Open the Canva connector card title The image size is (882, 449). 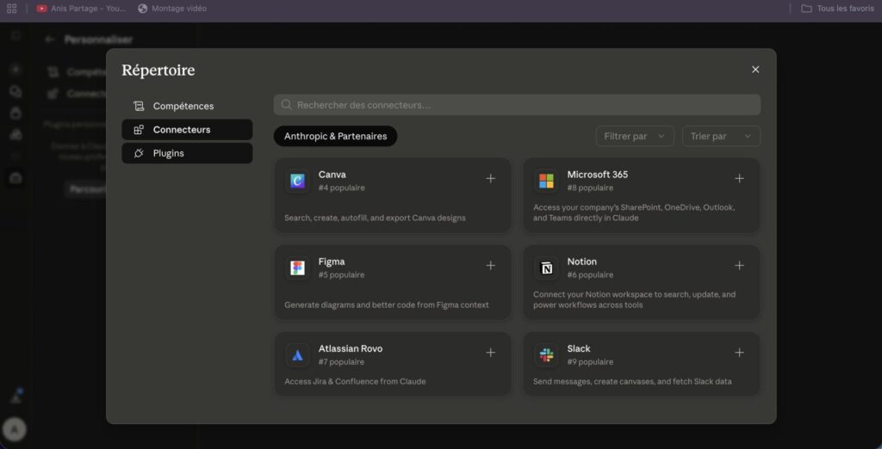332,175
